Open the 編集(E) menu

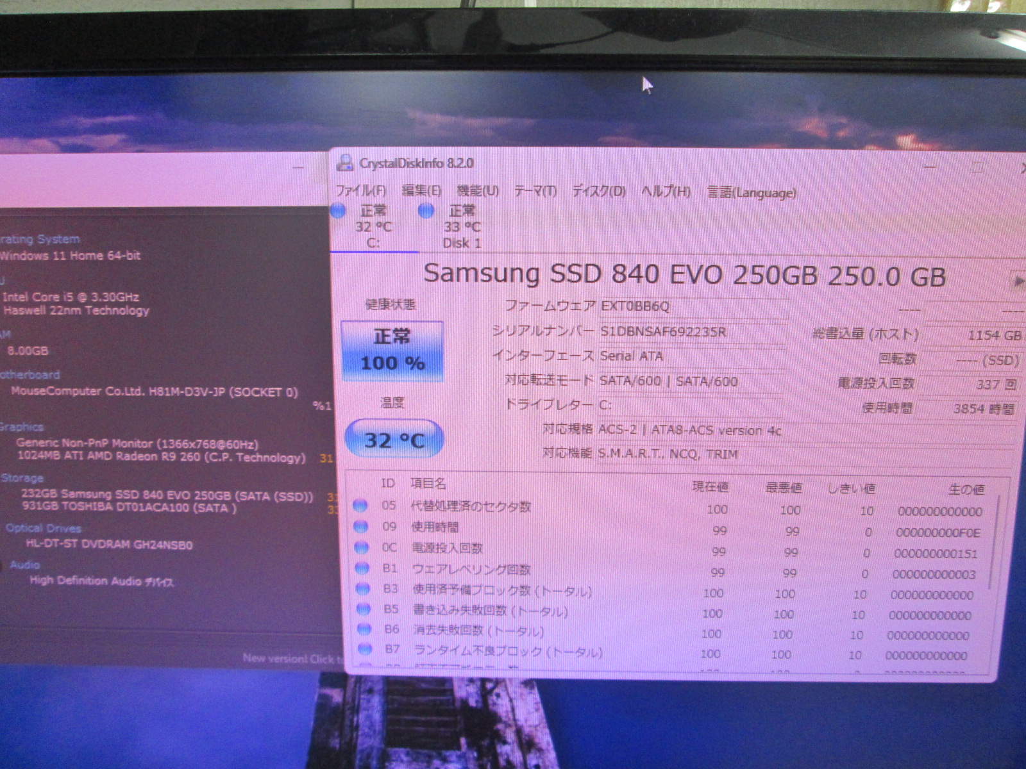pyautogui.click(x=421, y=190)
